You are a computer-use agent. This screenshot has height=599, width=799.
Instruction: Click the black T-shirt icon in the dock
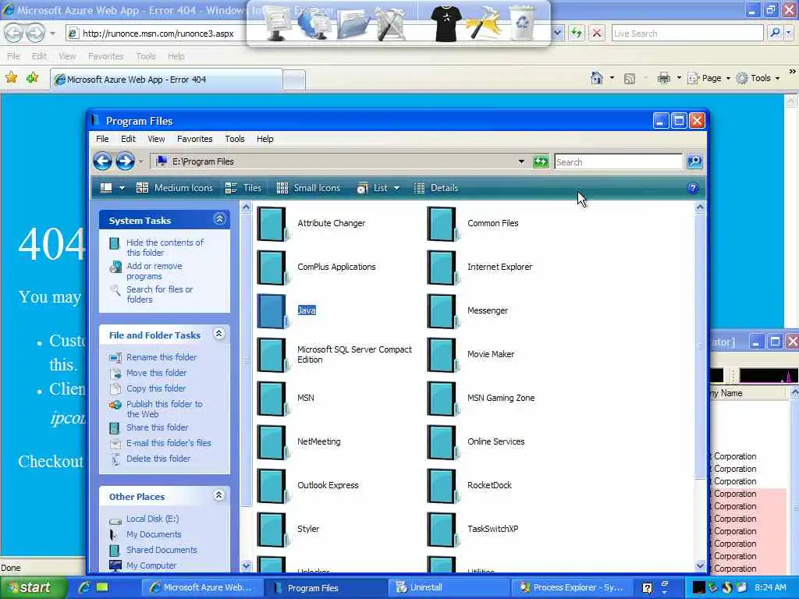pos(446,23)
